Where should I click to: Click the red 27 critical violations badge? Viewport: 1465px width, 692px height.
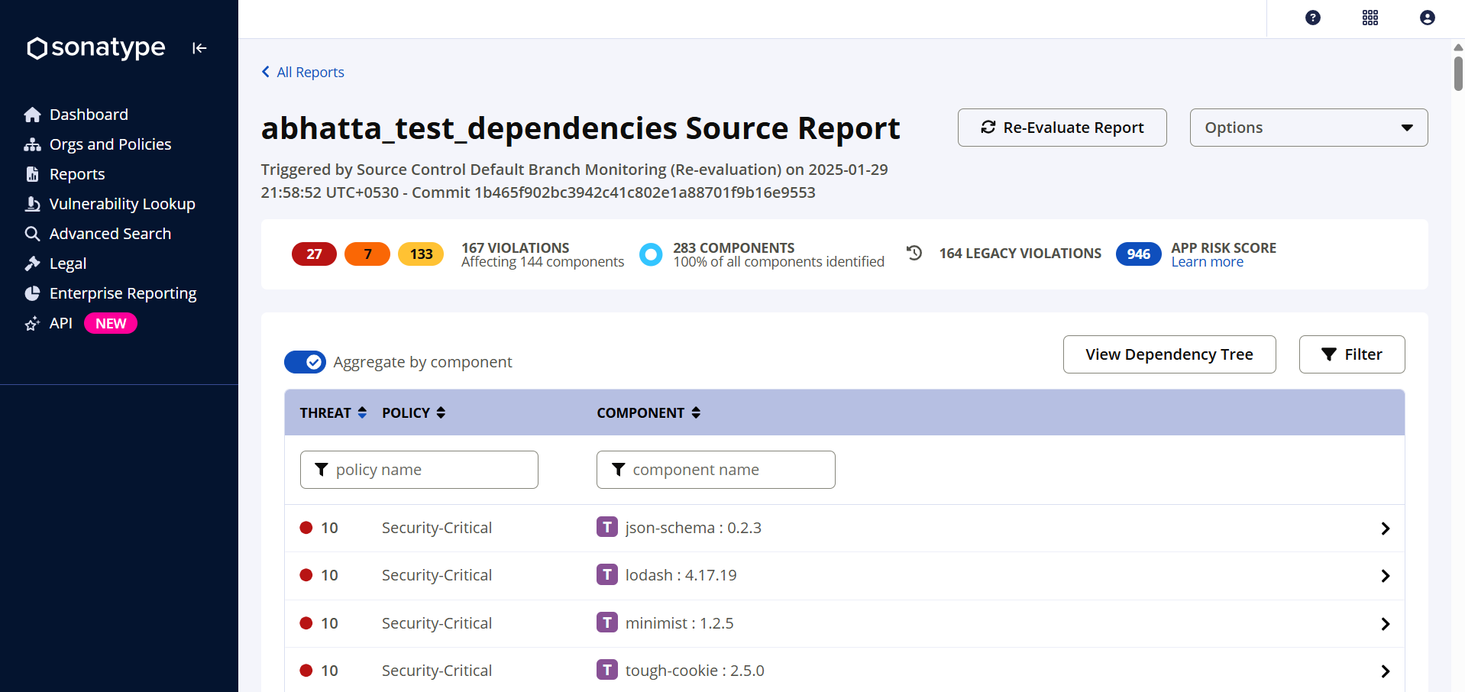(x=314, y=254)
